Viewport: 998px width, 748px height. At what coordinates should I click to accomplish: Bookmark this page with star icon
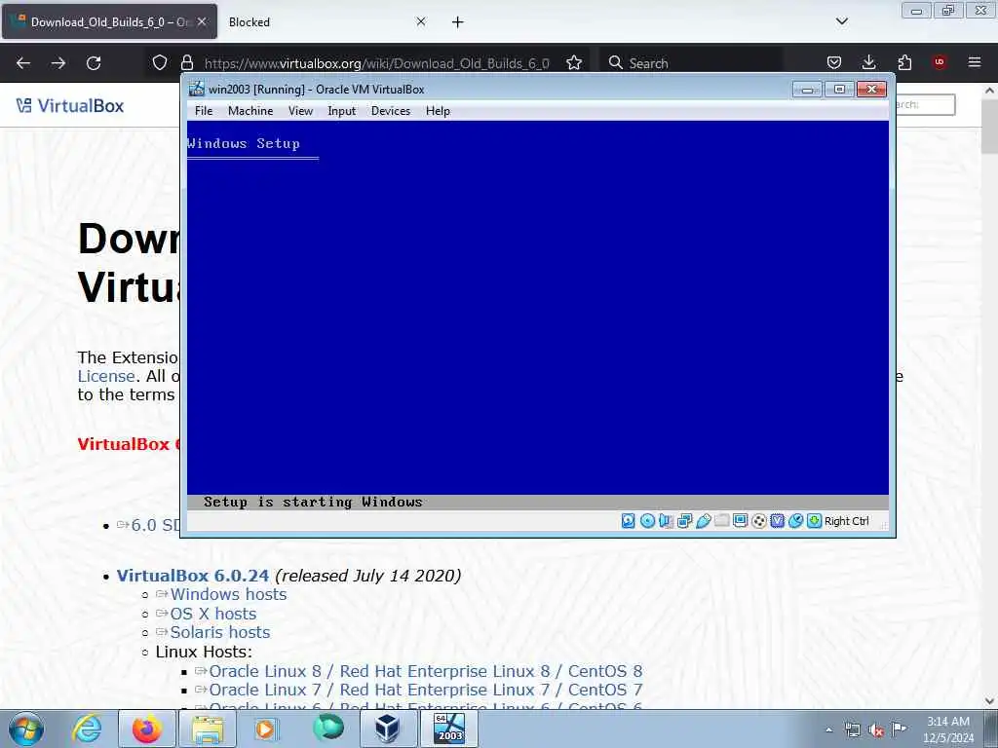[x=574, y=62]
